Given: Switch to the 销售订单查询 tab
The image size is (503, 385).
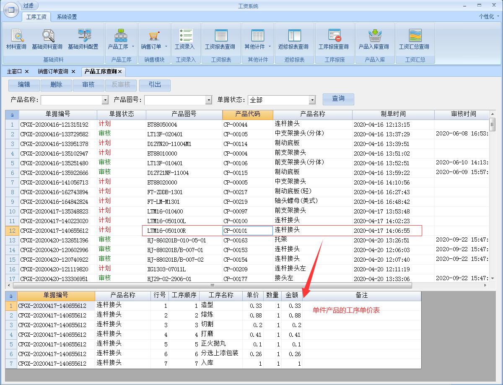Looking at the screenshot, I should pyautogui.click(x=53, y=71).
